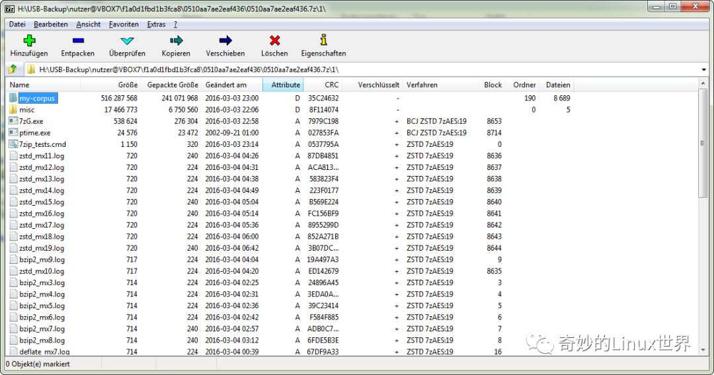Click the zstd_mx15.log file icon
Image resolution: width=714 pixels, height=375 pixels.
click(13, 202)
